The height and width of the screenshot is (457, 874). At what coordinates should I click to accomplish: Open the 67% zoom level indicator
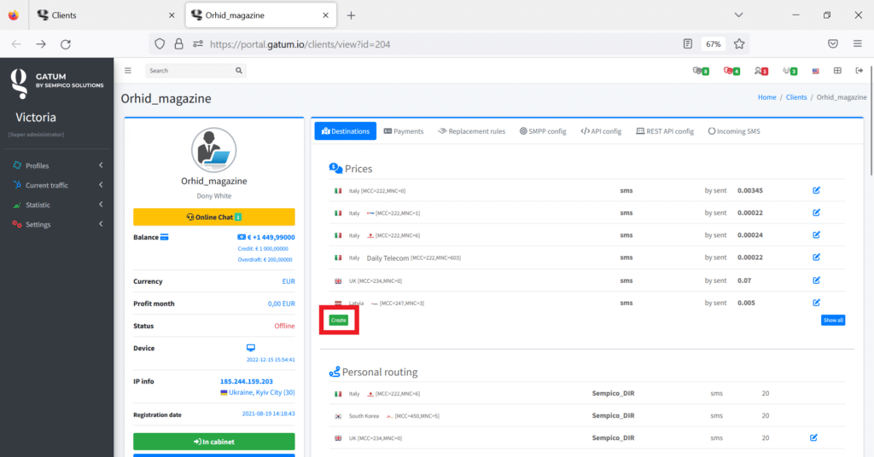tap(714, 44)
